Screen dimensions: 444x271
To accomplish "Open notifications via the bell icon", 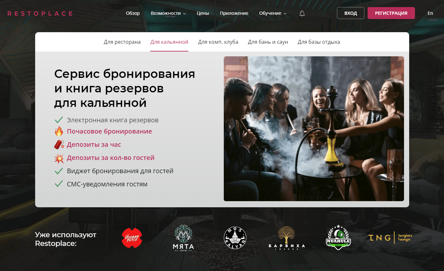I will point(302,13).
